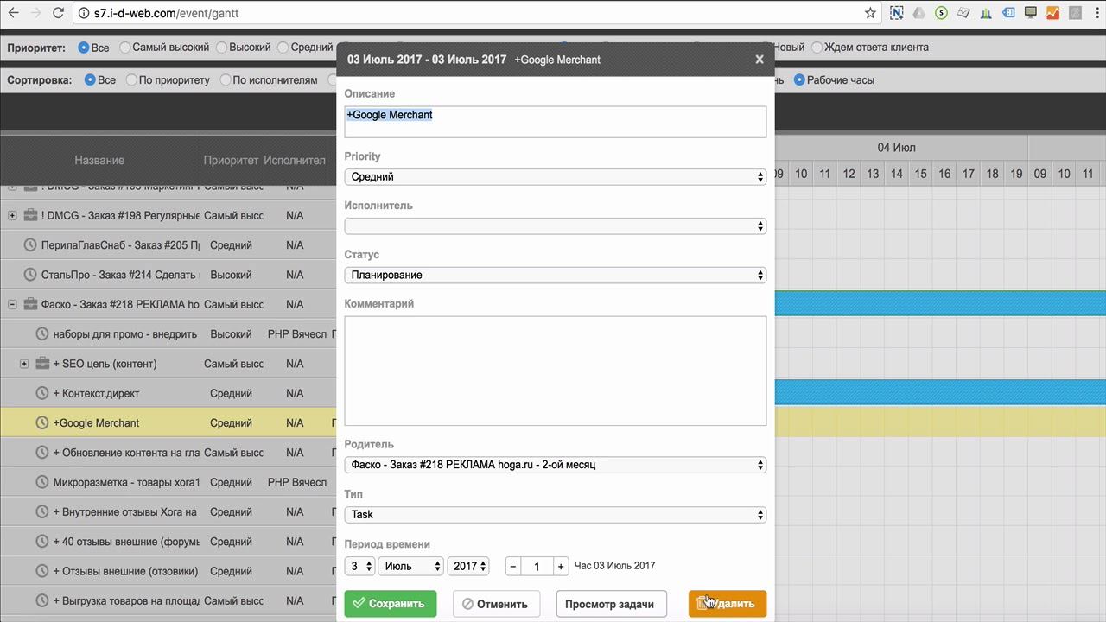Sort tasks По приоритету
The image size is (1106, 622).
[x=131, y=79]
